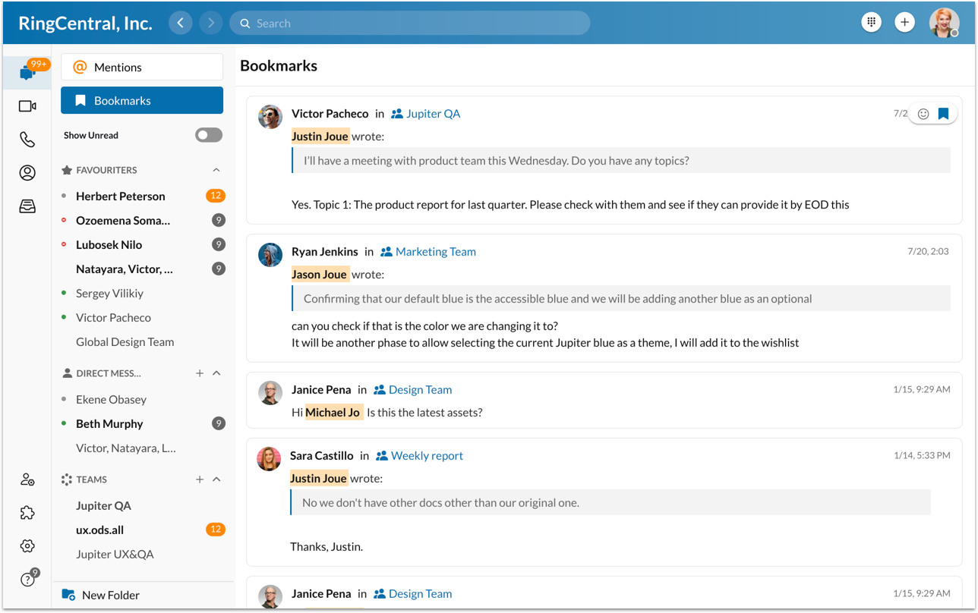Screen dimensions: 978x613
Task: Click the Search input field
Action: pos(410,23)
